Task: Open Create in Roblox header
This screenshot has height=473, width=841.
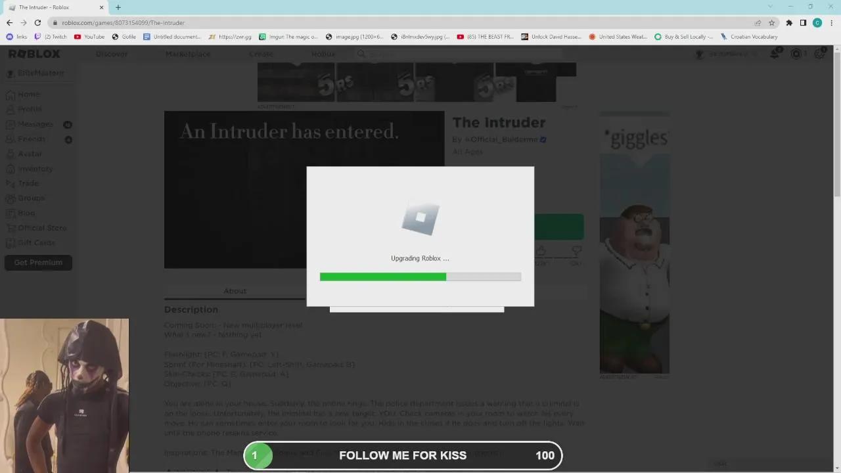Action: [x=261, y=54]
